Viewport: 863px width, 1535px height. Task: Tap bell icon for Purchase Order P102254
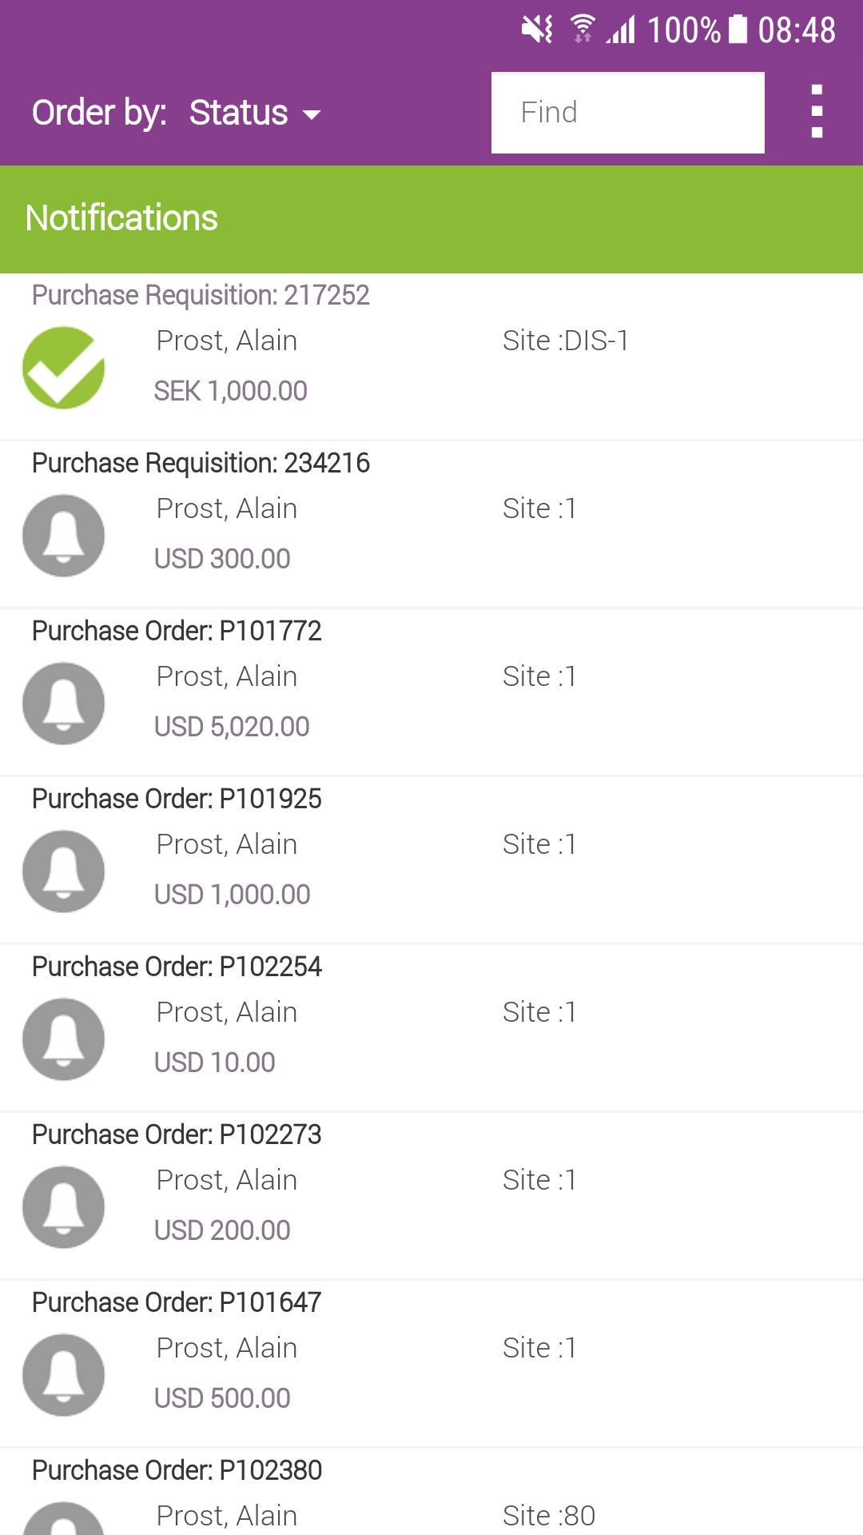coord(64,1039)
